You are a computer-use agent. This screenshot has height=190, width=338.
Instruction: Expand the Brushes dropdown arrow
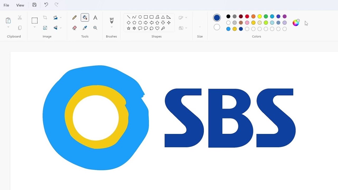111,27
